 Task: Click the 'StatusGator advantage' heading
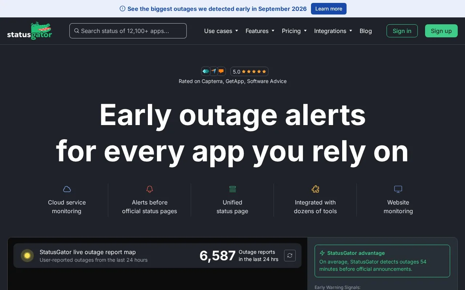356,253
